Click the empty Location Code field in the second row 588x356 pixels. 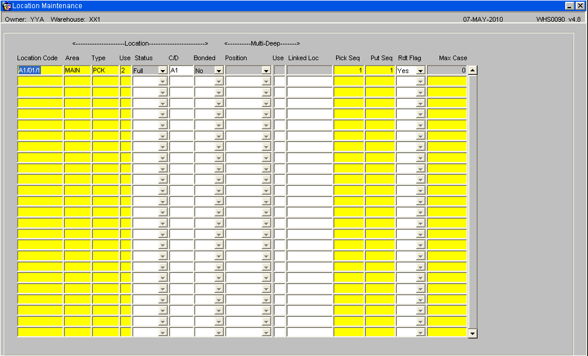click(40, 81)
